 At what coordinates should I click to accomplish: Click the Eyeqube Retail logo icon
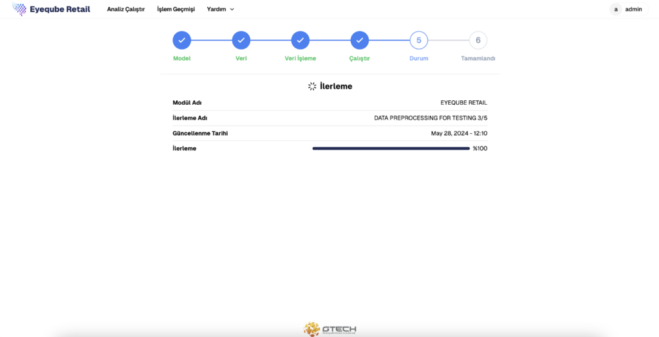coord(20,10)
